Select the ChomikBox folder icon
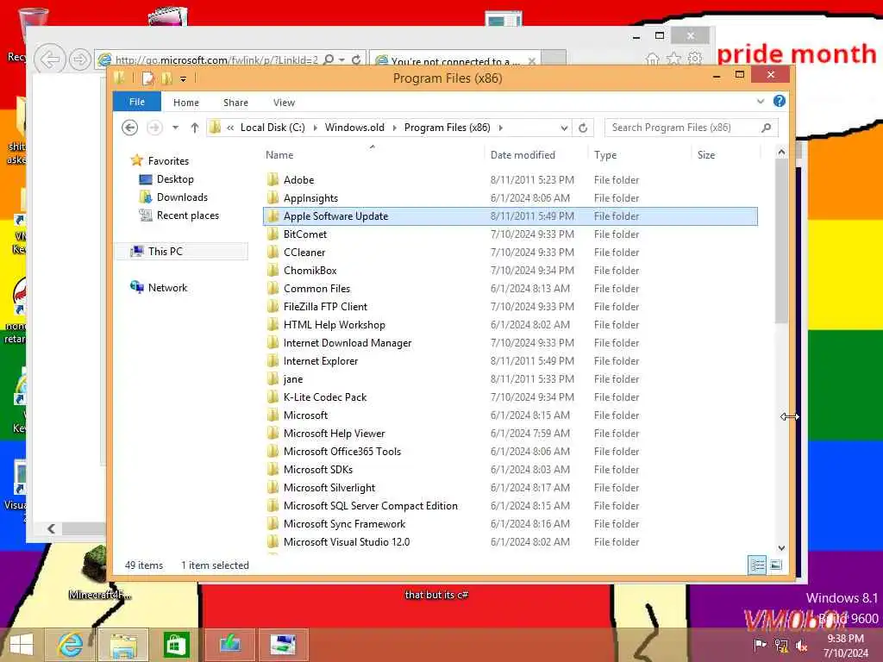 tap(273, 270)
